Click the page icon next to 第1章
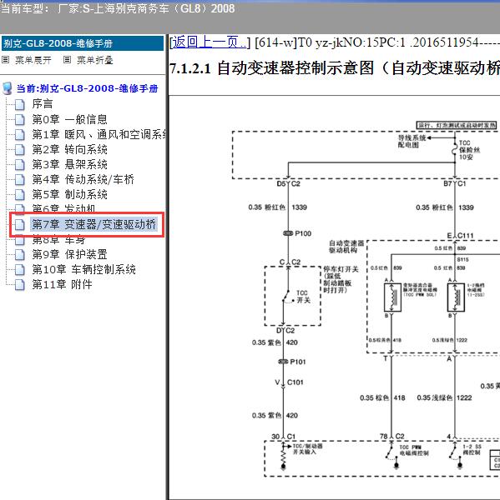 click(x=20, y=134)
